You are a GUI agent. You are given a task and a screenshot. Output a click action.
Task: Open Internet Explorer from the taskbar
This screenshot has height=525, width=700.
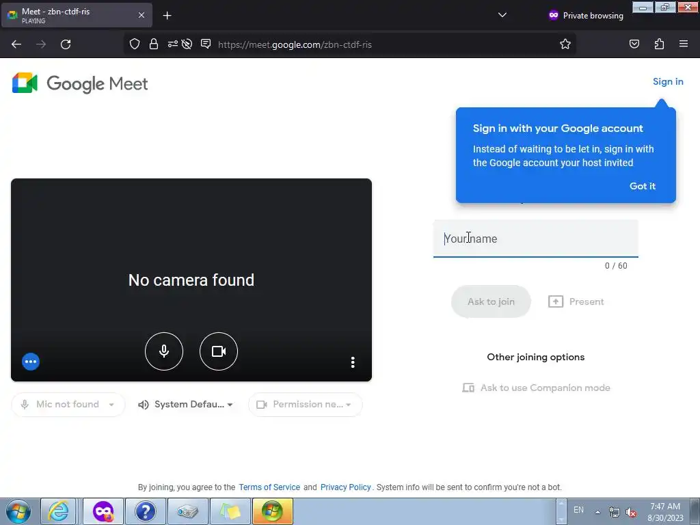pos(59,511)
